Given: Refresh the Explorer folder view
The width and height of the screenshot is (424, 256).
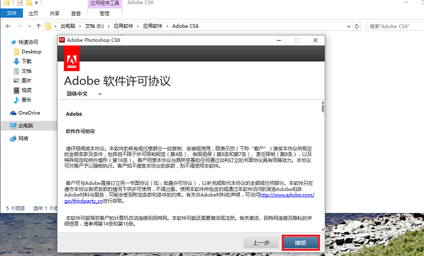Looking at the screenshot, I should pos(357,26).
